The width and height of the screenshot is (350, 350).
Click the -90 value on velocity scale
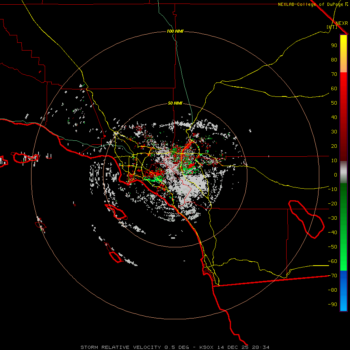(332, 304)
